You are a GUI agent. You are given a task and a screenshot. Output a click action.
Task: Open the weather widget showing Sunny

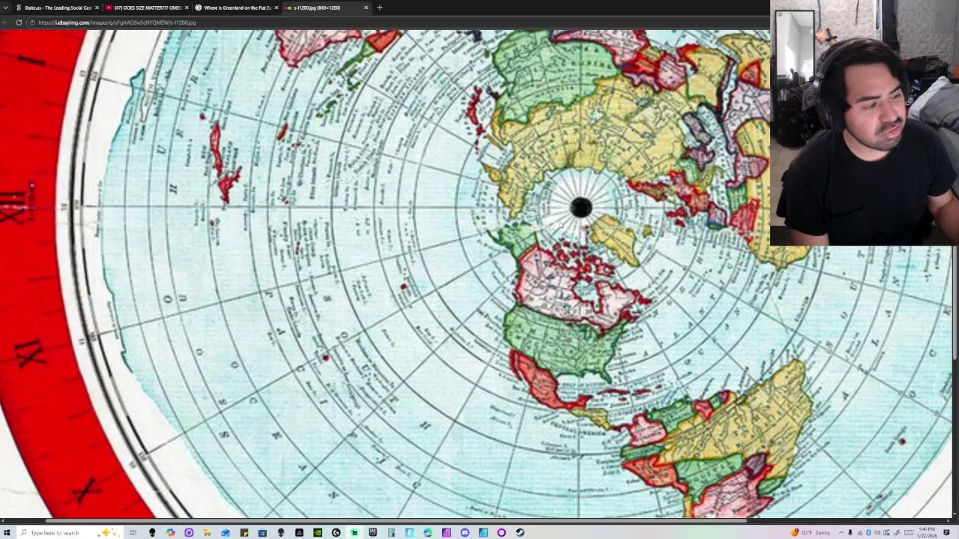point(811,532)
